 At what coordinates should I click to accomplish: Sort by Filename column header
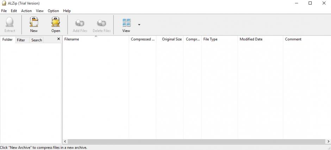click(96, 39)
